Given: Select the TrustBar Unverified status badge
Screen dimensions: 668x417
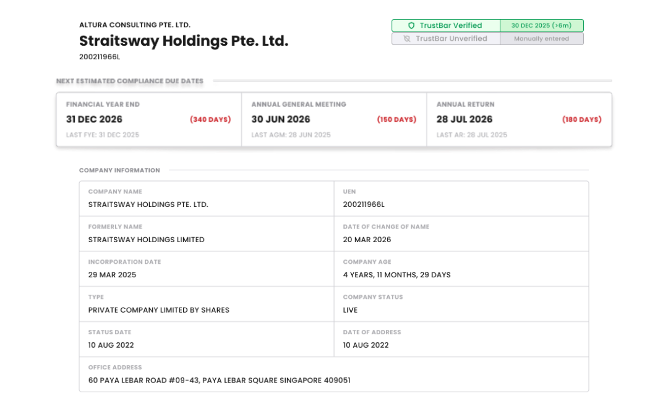Looking at the screenshot, I should pos(445,38).
